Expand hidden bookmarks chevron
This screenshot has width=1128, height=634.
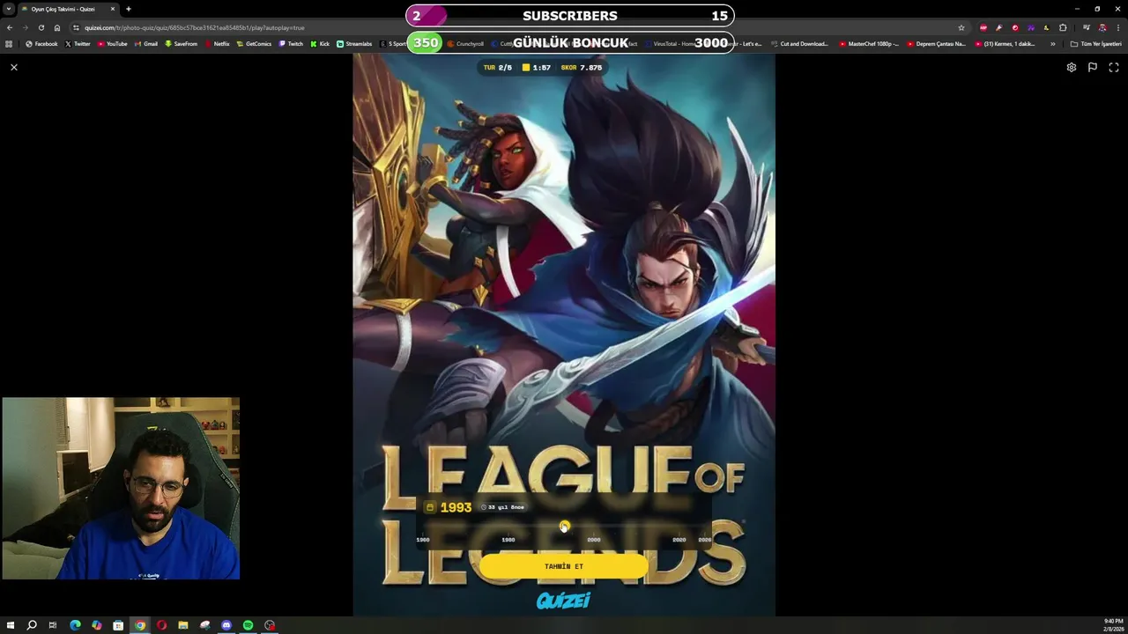click(1052, 44)
